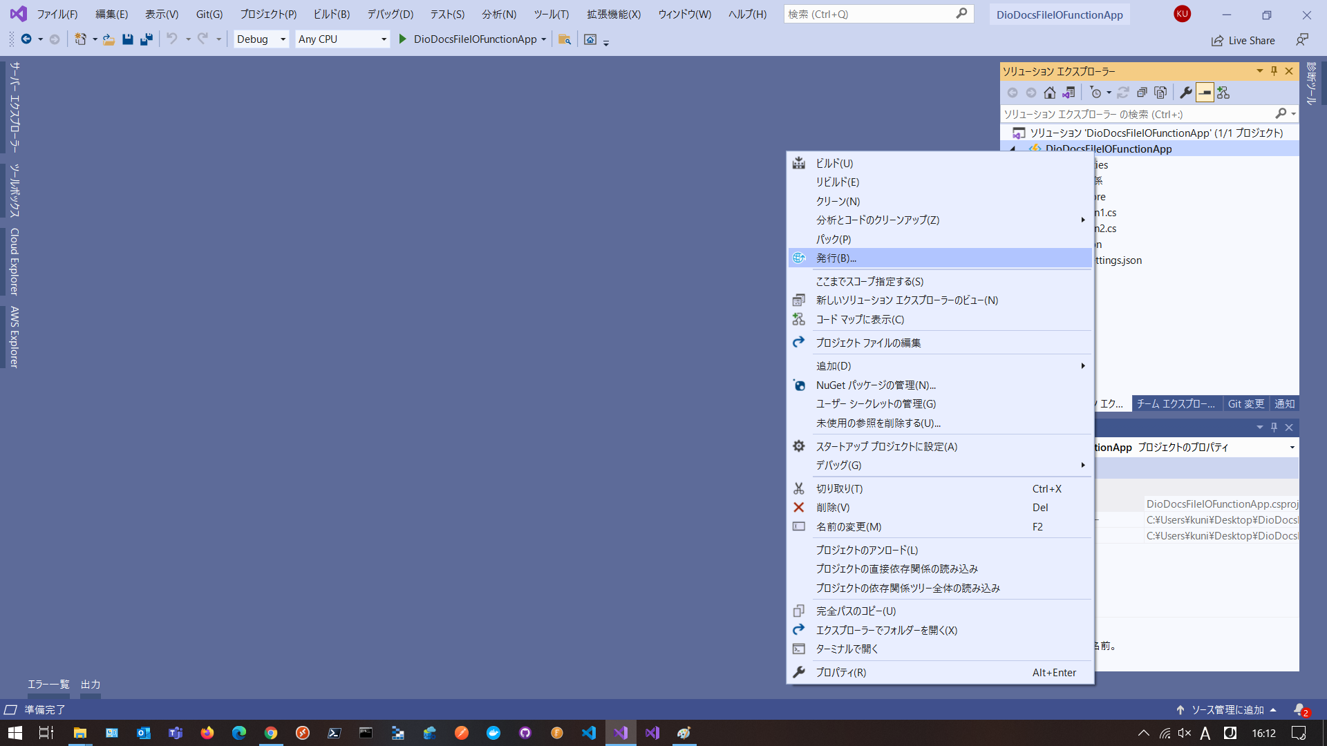The width and height of the screenshot is (1327, 746).
Task: Toggle Preview Selected Items button in Solution Explorer
Action: [x=1205, y=93]
